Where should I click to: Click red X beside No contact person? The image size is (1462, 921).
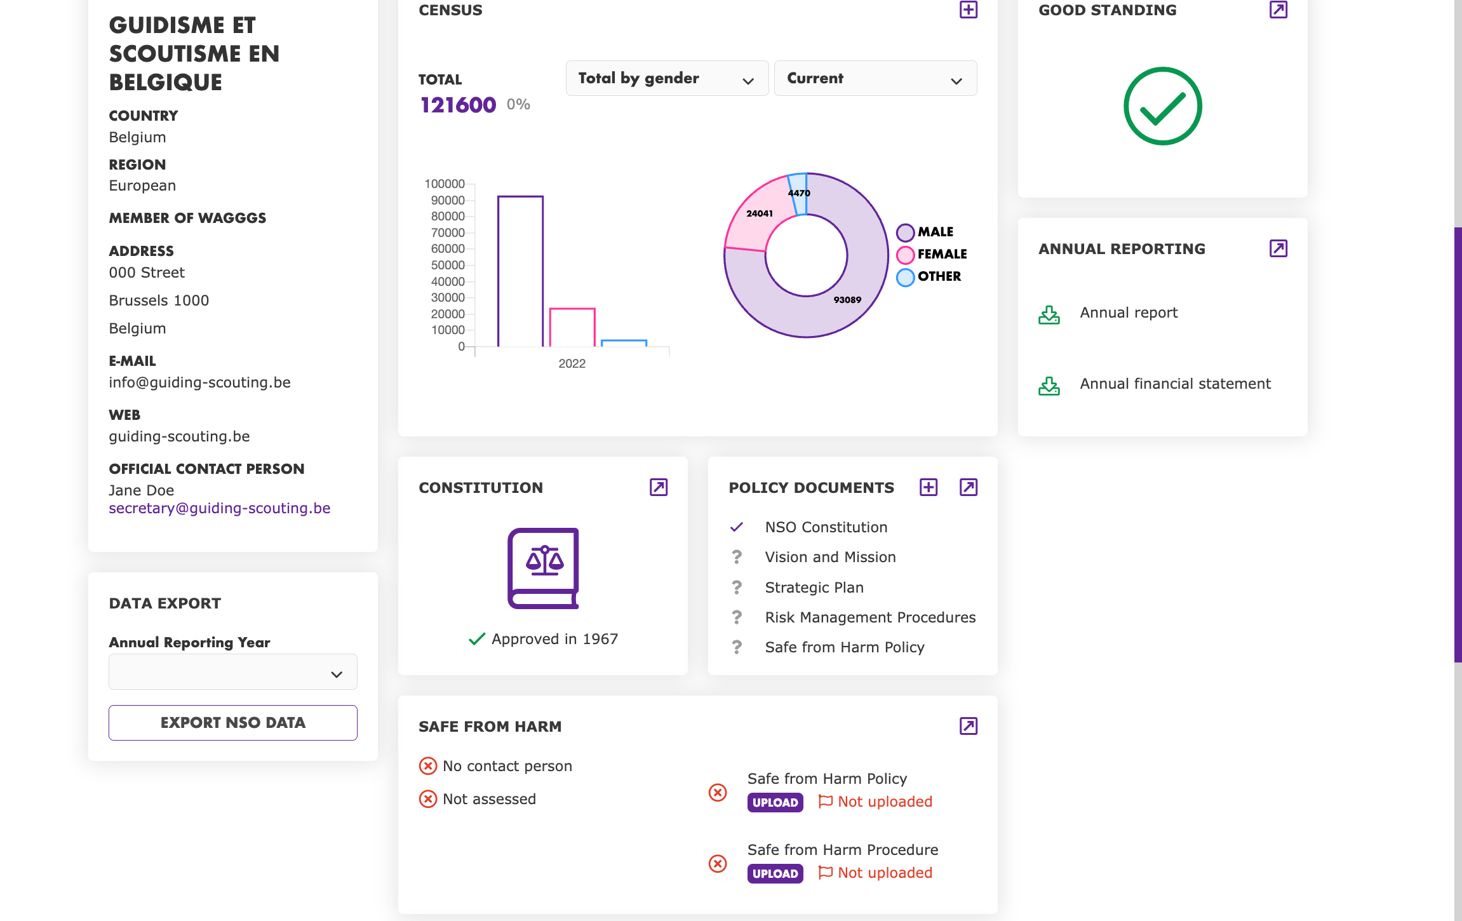point(428,766)
